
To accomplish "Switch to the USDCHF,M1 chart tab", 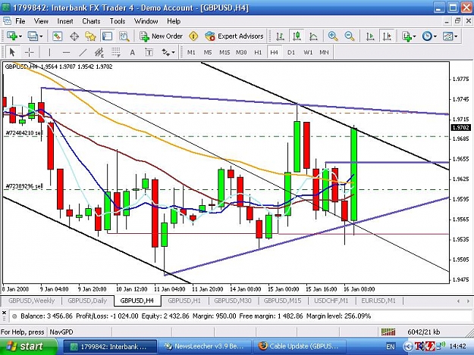I will pyautogui.click(x=331, y=301).
